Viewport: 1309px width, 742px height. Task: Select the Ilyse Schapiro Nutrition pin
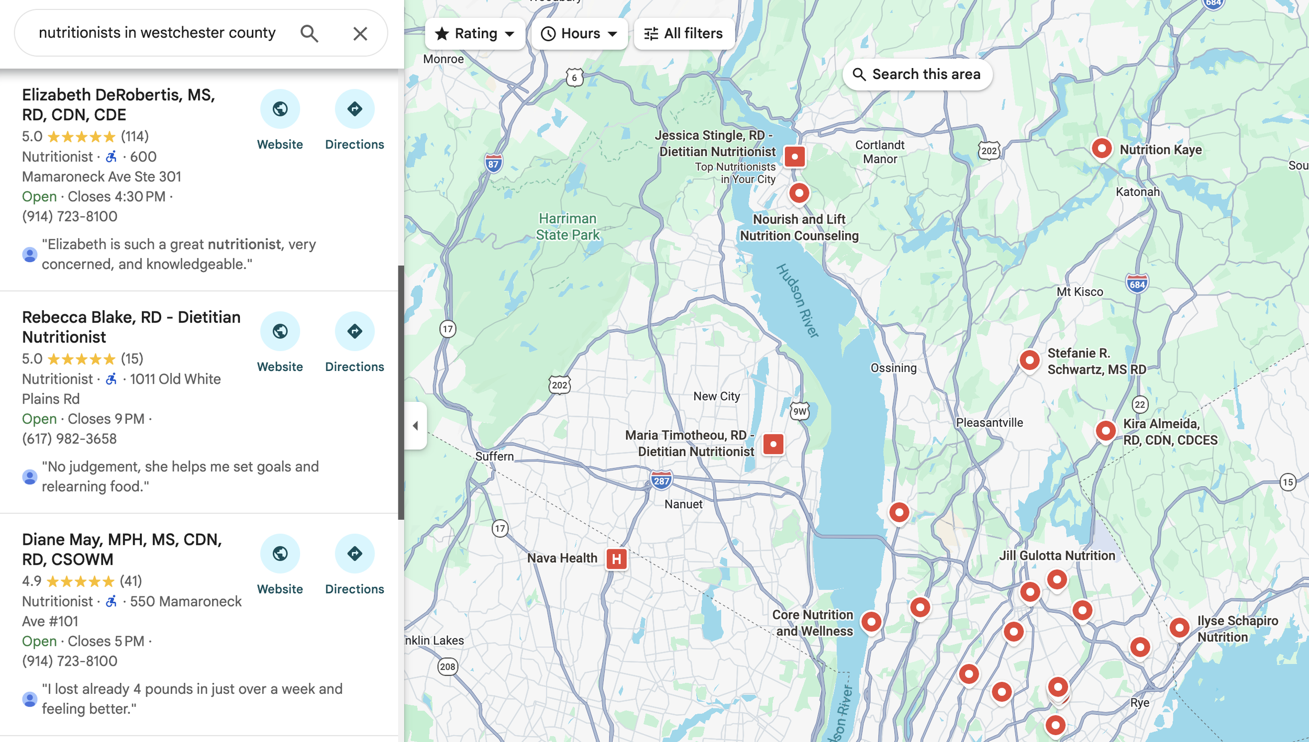pos(1179,628)
